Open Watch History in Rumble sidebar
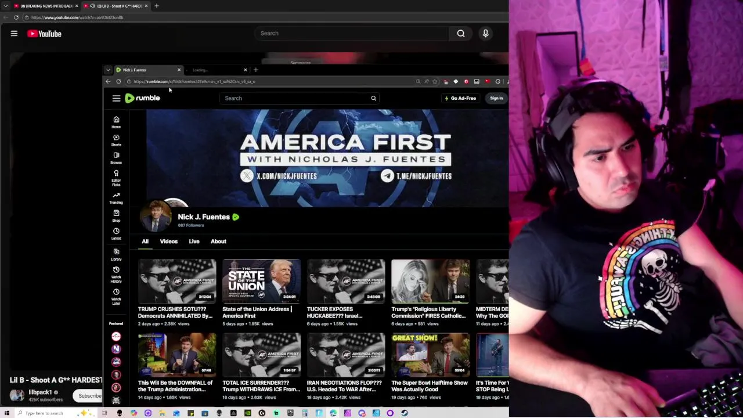 tap(116, 275)
